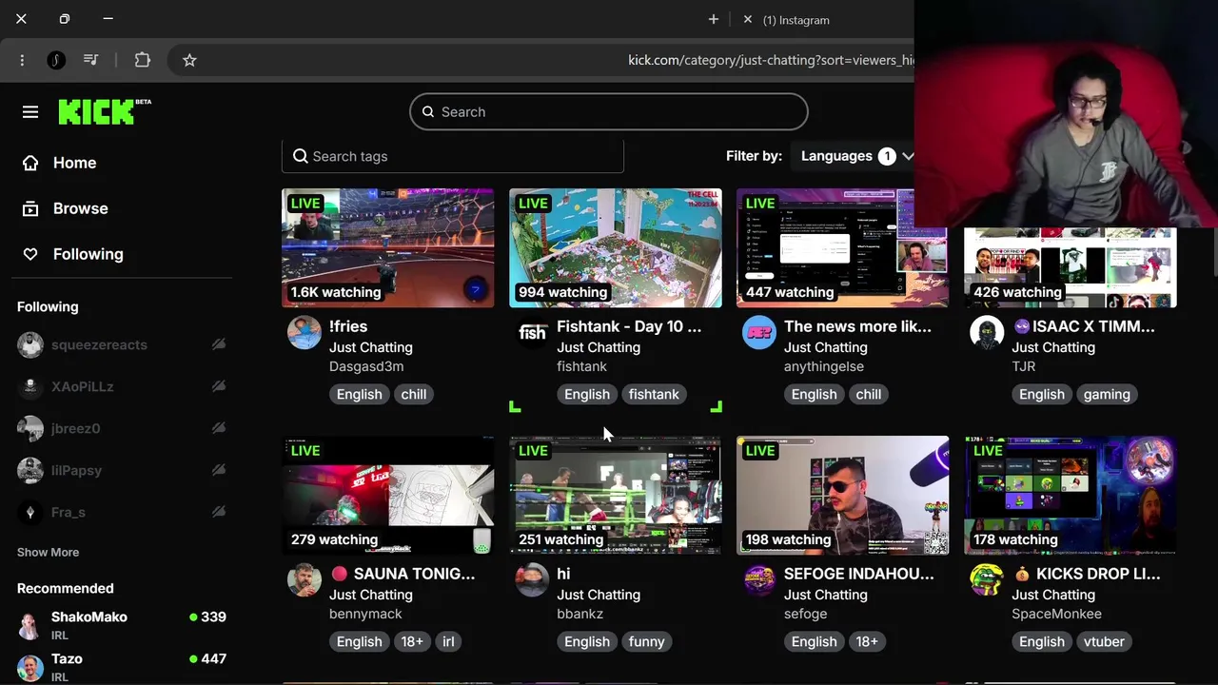Click the Kick logo

click(104, 111)
